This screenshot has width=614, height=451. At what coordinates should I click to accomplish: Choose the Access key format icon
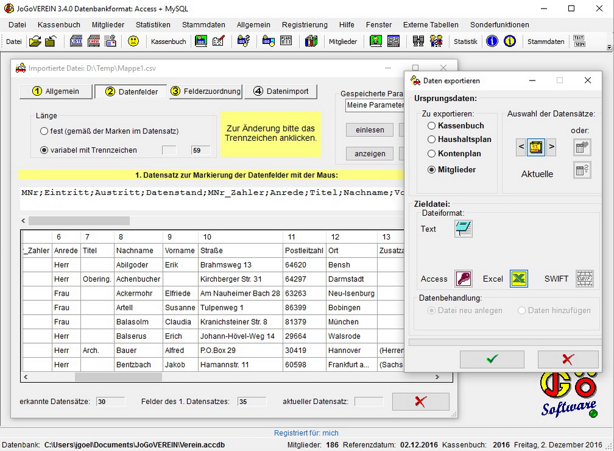tap(464, 279)
